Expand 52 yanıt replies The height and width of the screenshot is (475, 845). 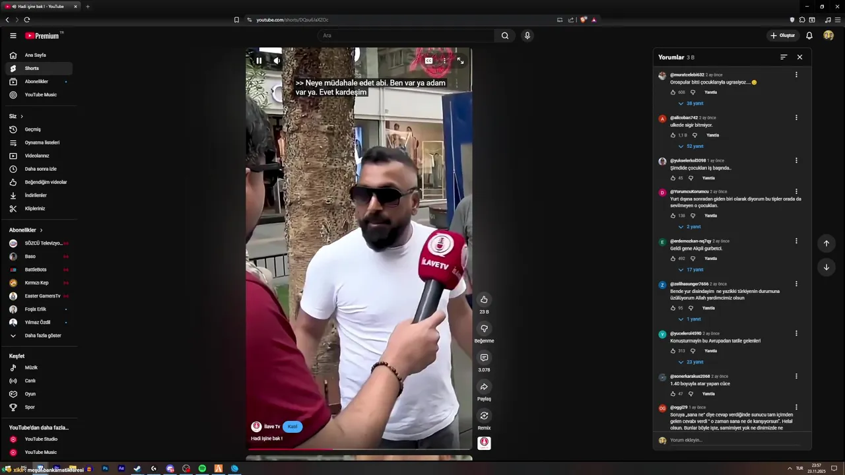tap(691, 146)
